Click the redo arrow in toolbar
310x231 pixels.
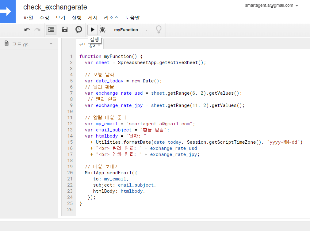click(x=37, y=30)
